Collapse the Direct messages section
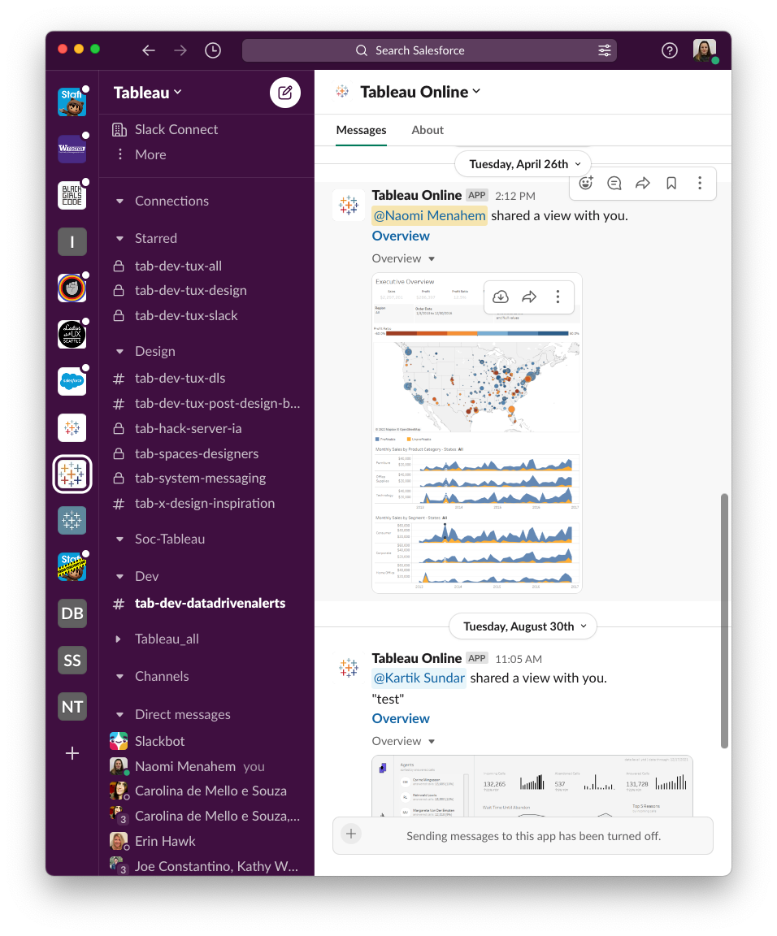The image size is (777, 936). pos(119,714)
